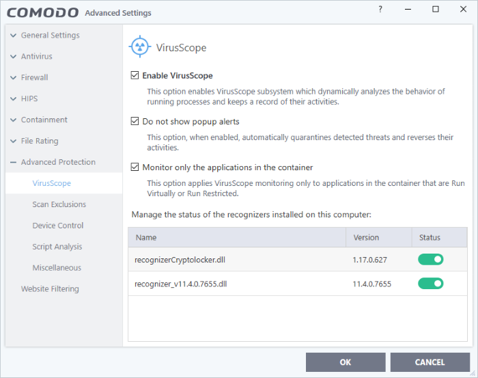Click version value 1.17.0.627
Screen dimensions: 478x378
tap(370, 260)
